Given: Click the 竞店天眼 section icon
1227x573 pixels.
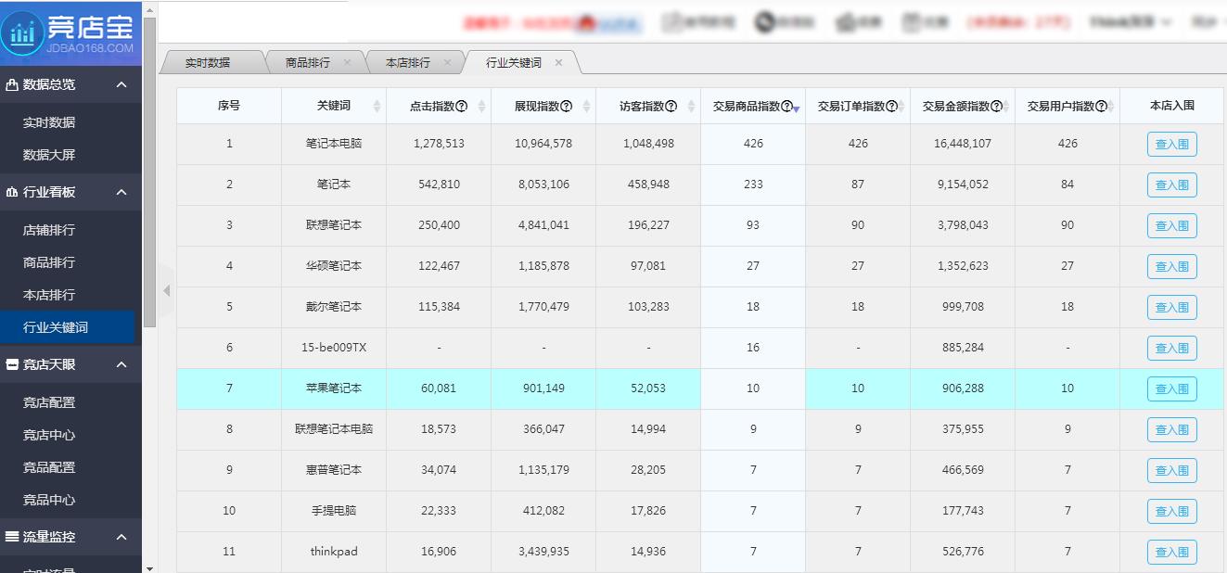Looking at the screenshot, I should 11,364.
